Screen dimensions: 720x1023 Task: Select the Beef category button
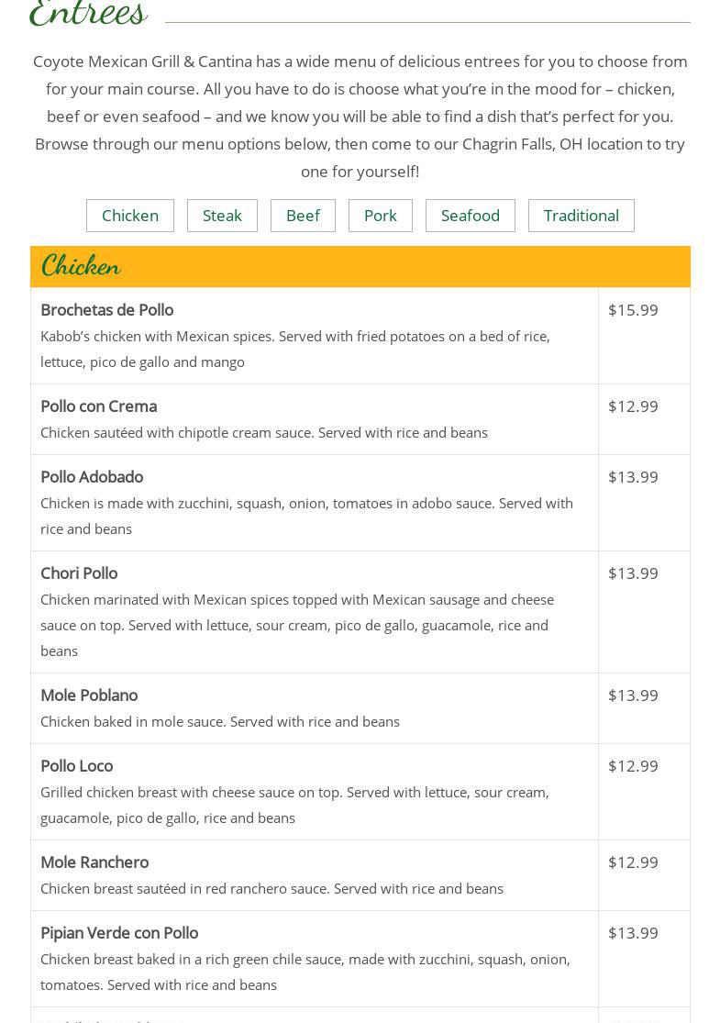click(x=303, y=216)
